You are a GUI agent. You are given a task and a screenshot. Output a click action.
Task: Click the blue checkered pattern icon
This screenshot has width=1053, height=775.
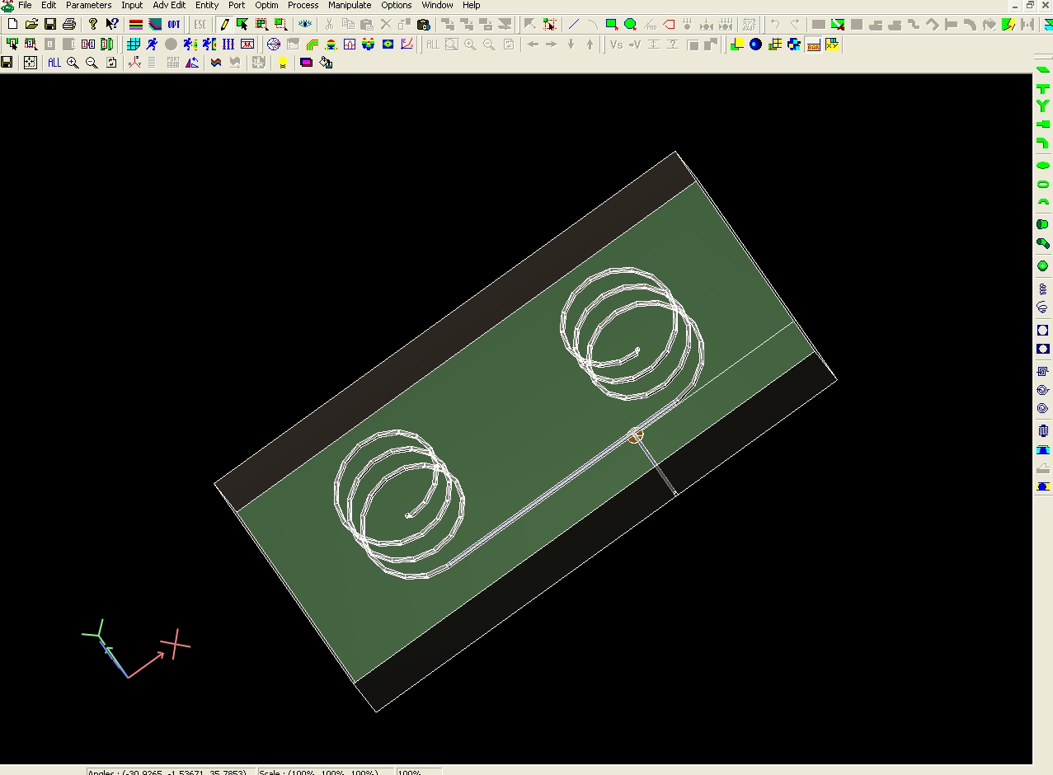click(x=793, y=45)
